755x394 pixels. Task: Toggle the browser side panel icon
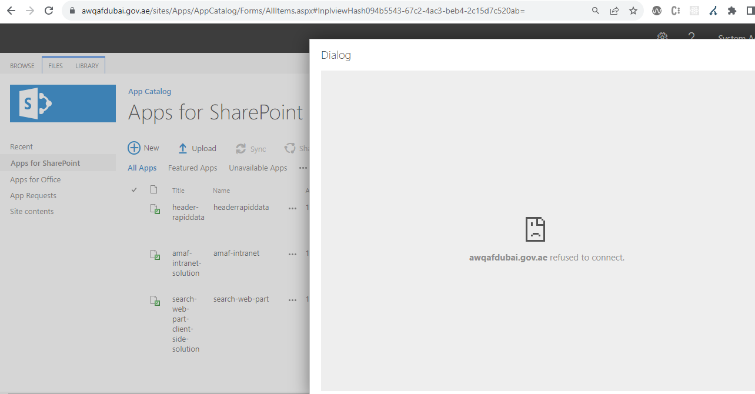(x=750, y=11)
